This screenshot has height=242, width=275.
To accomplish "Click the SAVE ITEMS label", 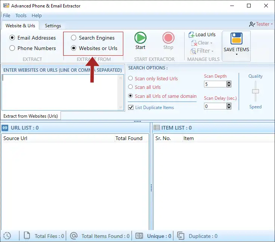I will (x=236, y=50).
